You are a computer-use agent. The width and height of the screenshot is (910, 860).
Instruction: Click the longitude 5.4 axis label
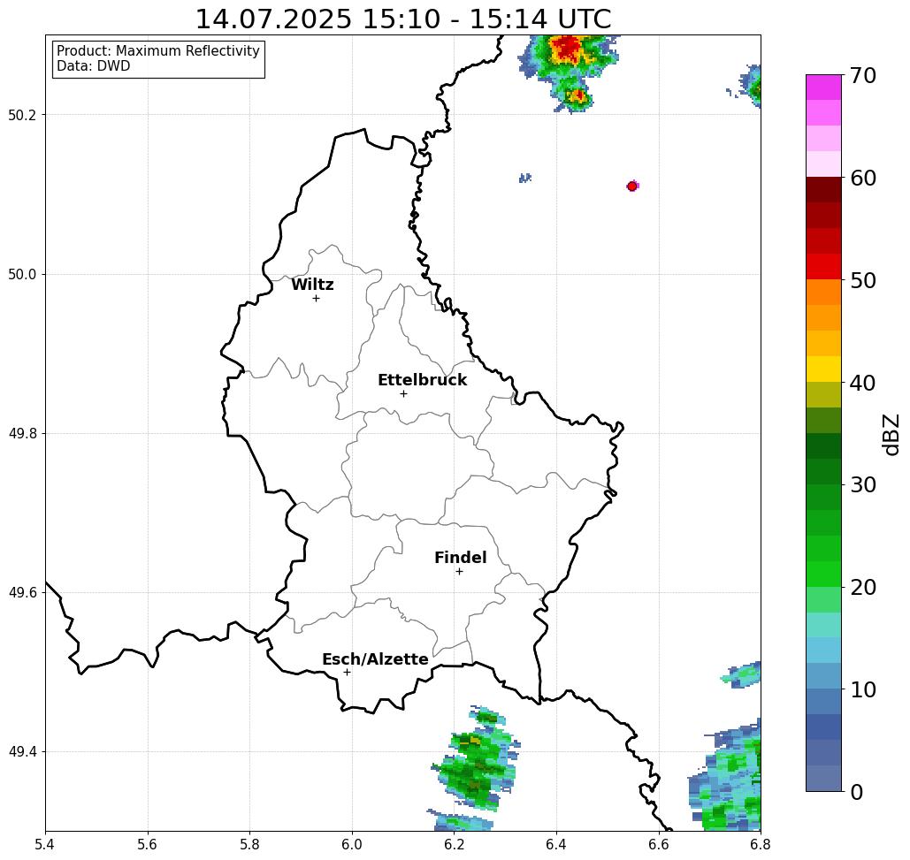click(45, 844)
